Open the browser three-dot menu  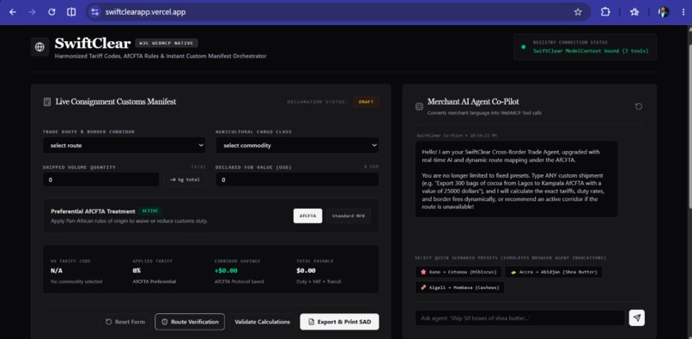683,12
